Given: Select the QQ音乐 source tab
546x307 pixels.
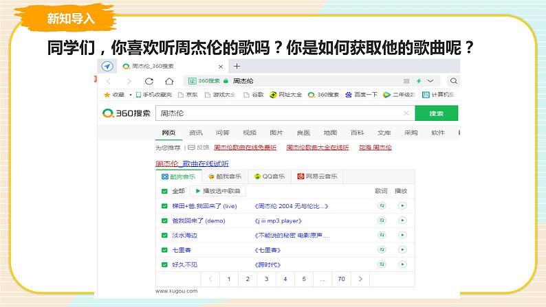Looking at the screenshot, I should pyautogui.click(x=270, y=177).
